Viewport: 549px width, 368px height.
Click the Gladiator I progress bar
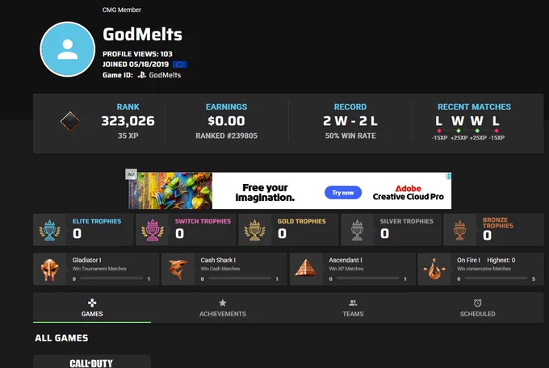(x=111, y=278)
